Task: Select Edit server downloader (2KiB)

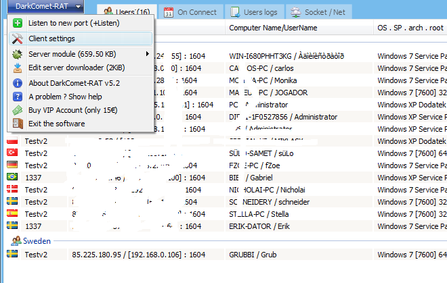Action: [x=81, y=68]
